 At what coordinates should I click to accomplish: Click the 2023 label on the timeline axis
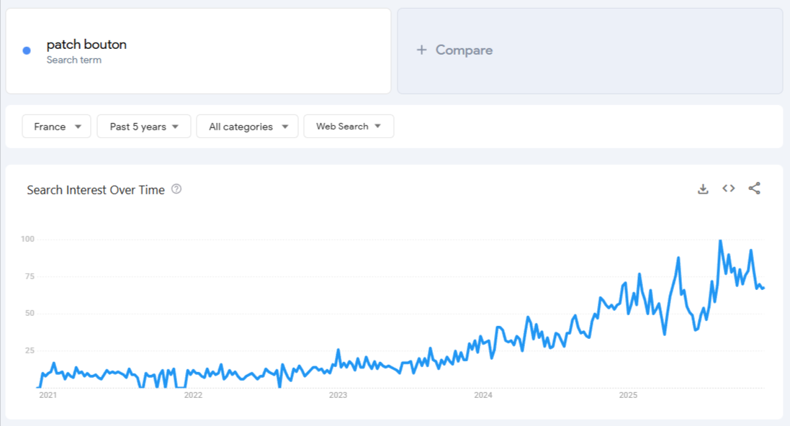coord(338,395)
